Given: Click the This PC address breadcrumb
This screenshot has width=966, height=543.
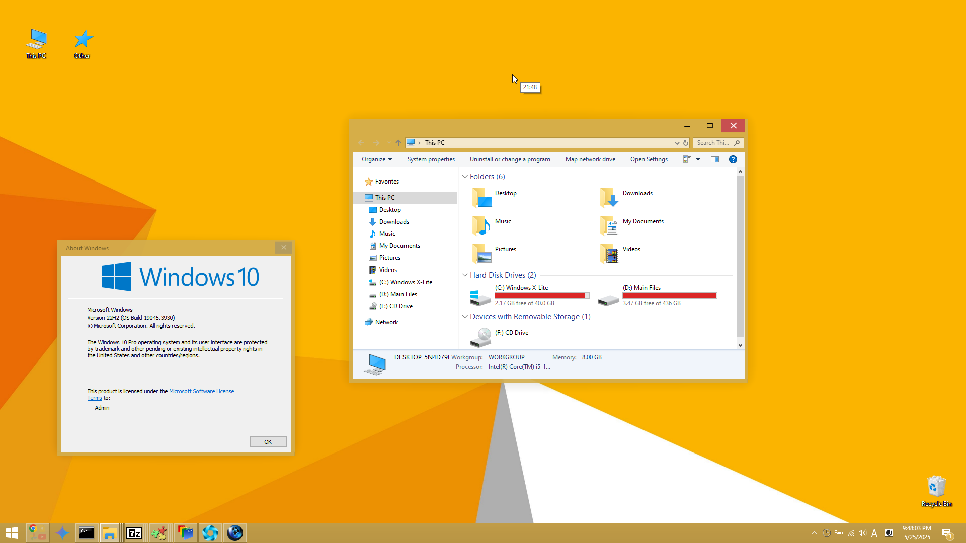Looking at the screenshot, I should [x=435, y=143].
